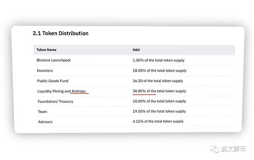Screen dimensions: 254x160
Task: Click the Public Goods Fund label
Action: click(53, 81)
